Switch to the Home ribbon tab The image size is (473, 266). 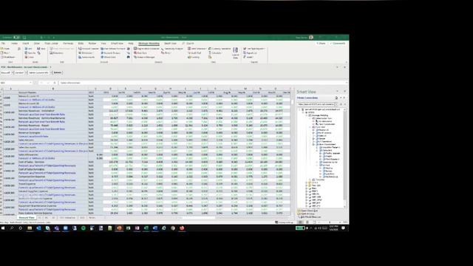pyautogui.click(x=14, y=44)
